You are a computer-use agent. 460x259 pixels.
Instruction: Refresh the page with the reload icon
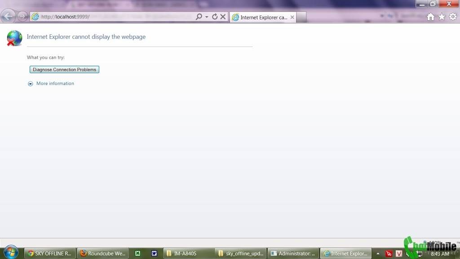point(215,17)
